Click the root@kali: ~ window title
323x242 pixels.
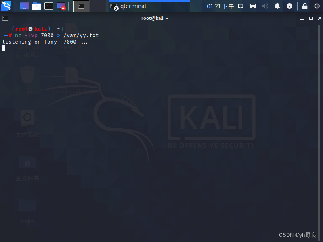coord(155,18)
